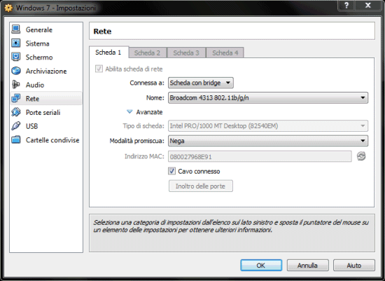Open the Generale settings icon
Viewport: 385px width, 281px height.
click(x=16, y=29)
